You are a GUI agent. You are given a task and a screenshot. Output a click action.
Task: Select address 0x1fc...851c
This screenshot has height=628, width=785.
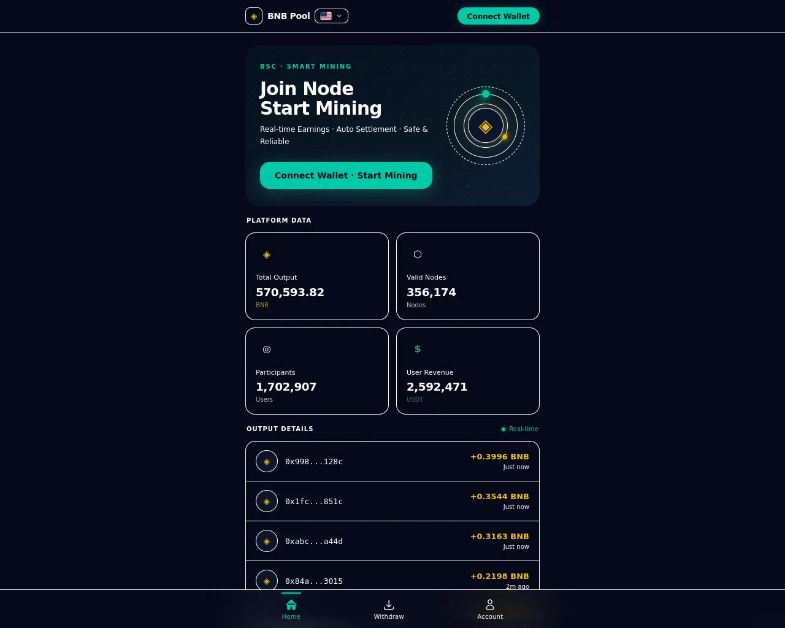coord(314,502)
